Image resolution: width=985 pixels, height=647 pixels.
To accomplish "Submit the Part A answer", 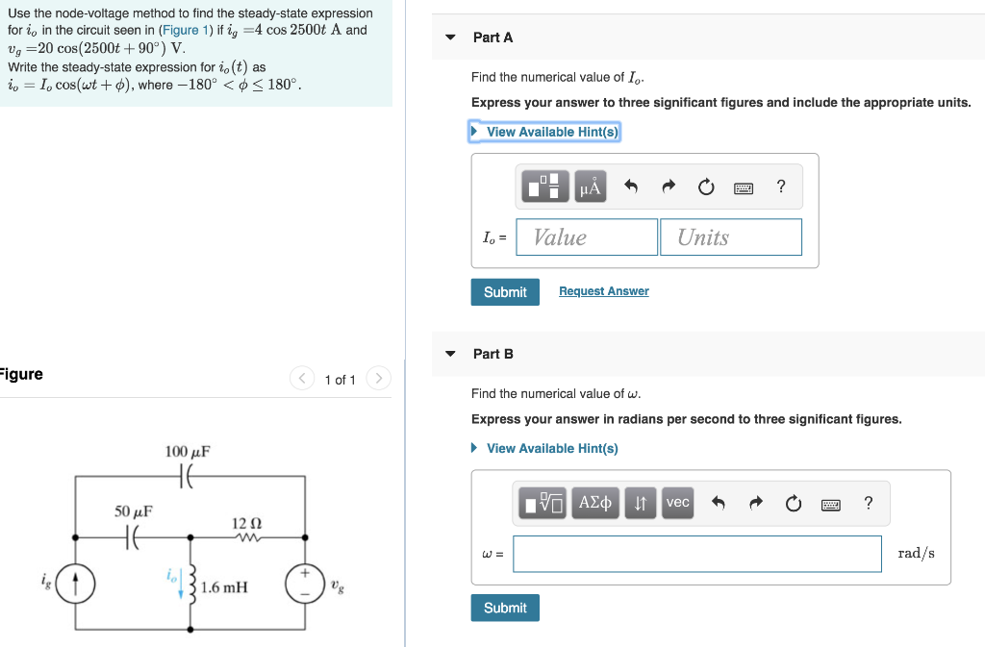I will point(505,291).
